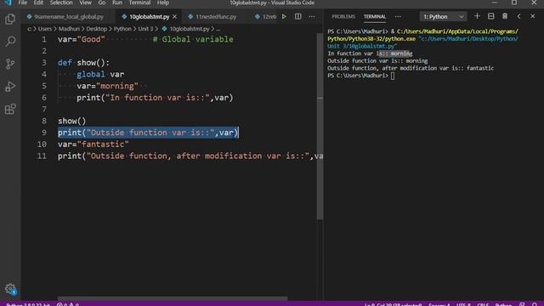544x306 pixels.
Task: Click the Users breadcrumb segment
Action: (x=45, y=29)
